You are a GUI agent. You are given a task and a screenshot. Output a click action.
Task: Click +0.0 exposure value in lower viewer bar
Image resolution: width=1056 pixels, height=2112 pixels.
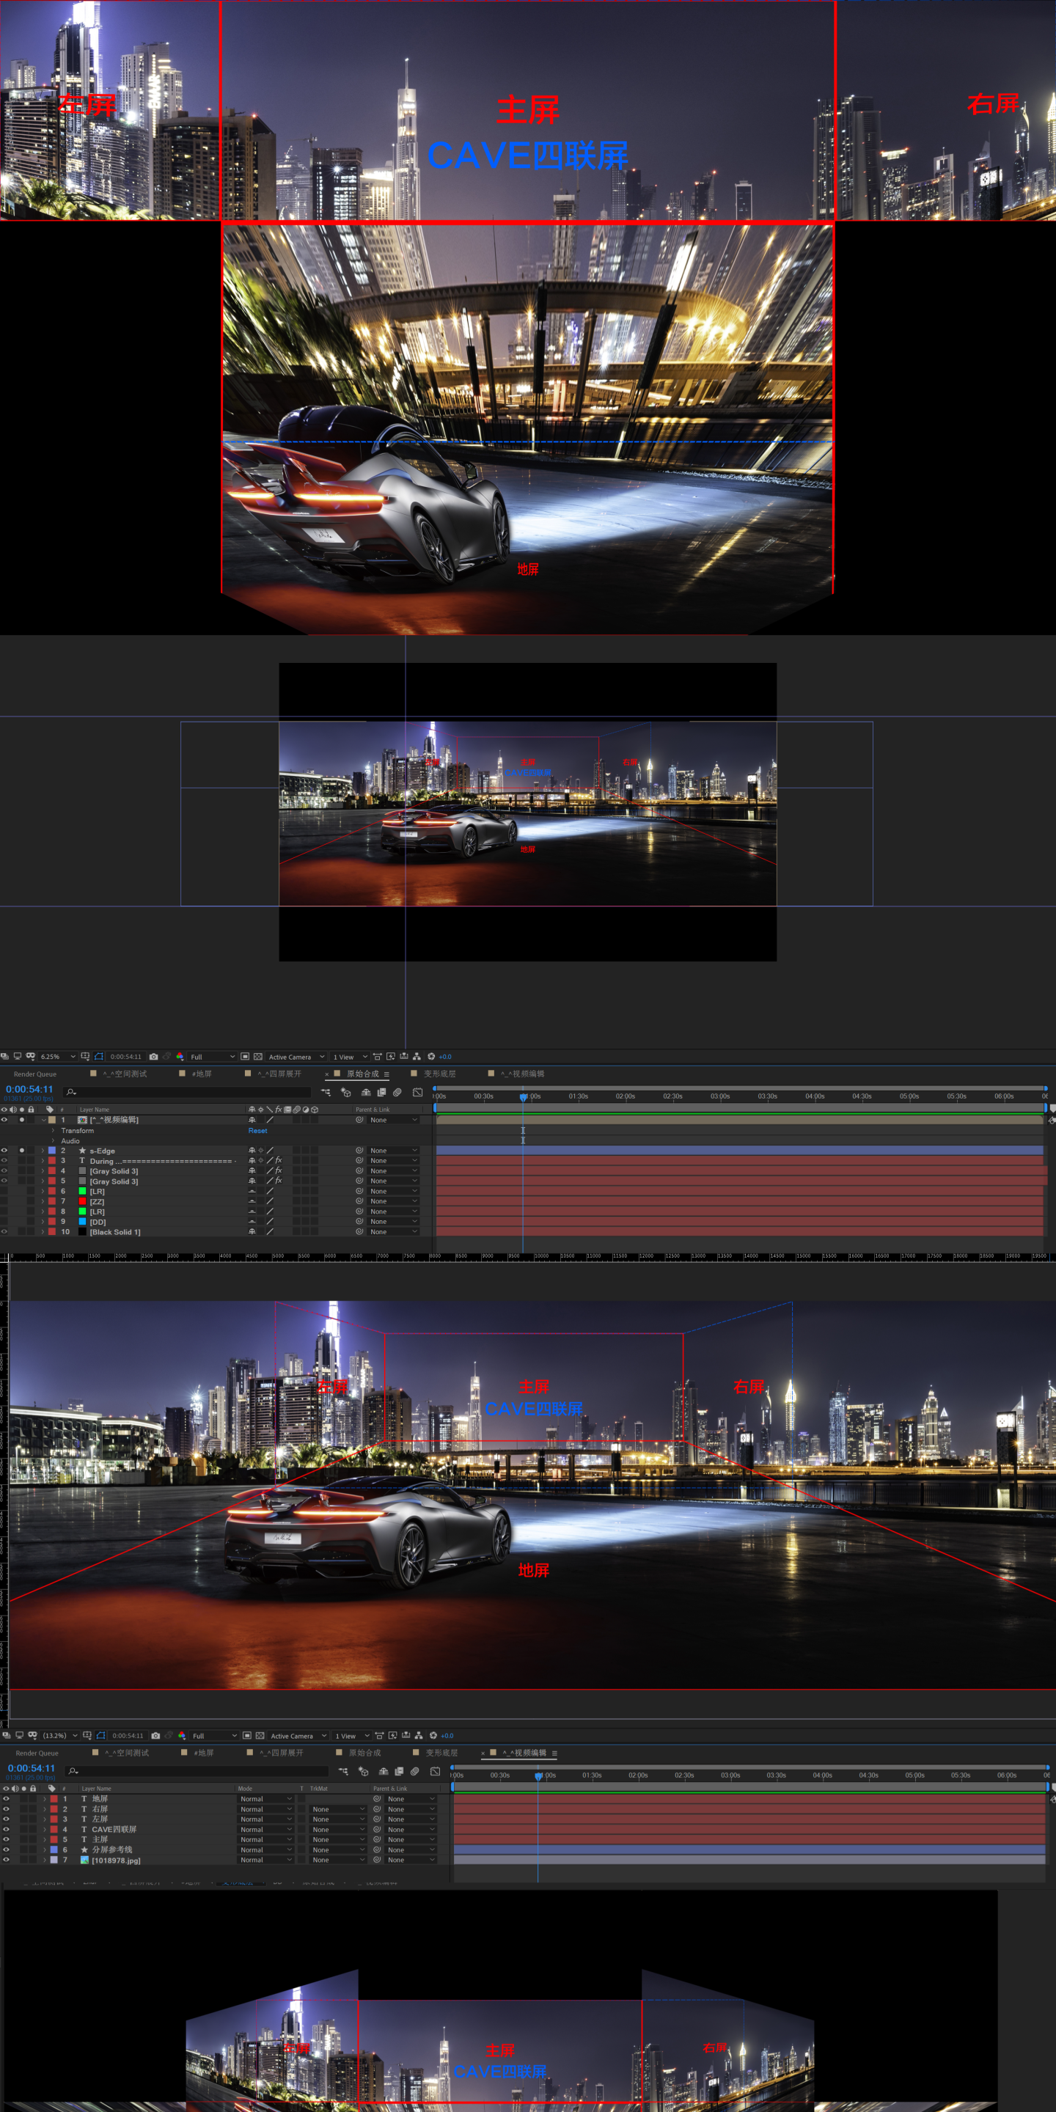(447, 1736)
